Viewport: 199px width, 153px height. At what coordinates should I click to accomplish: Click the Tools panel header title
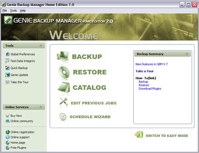pos(9,46)
